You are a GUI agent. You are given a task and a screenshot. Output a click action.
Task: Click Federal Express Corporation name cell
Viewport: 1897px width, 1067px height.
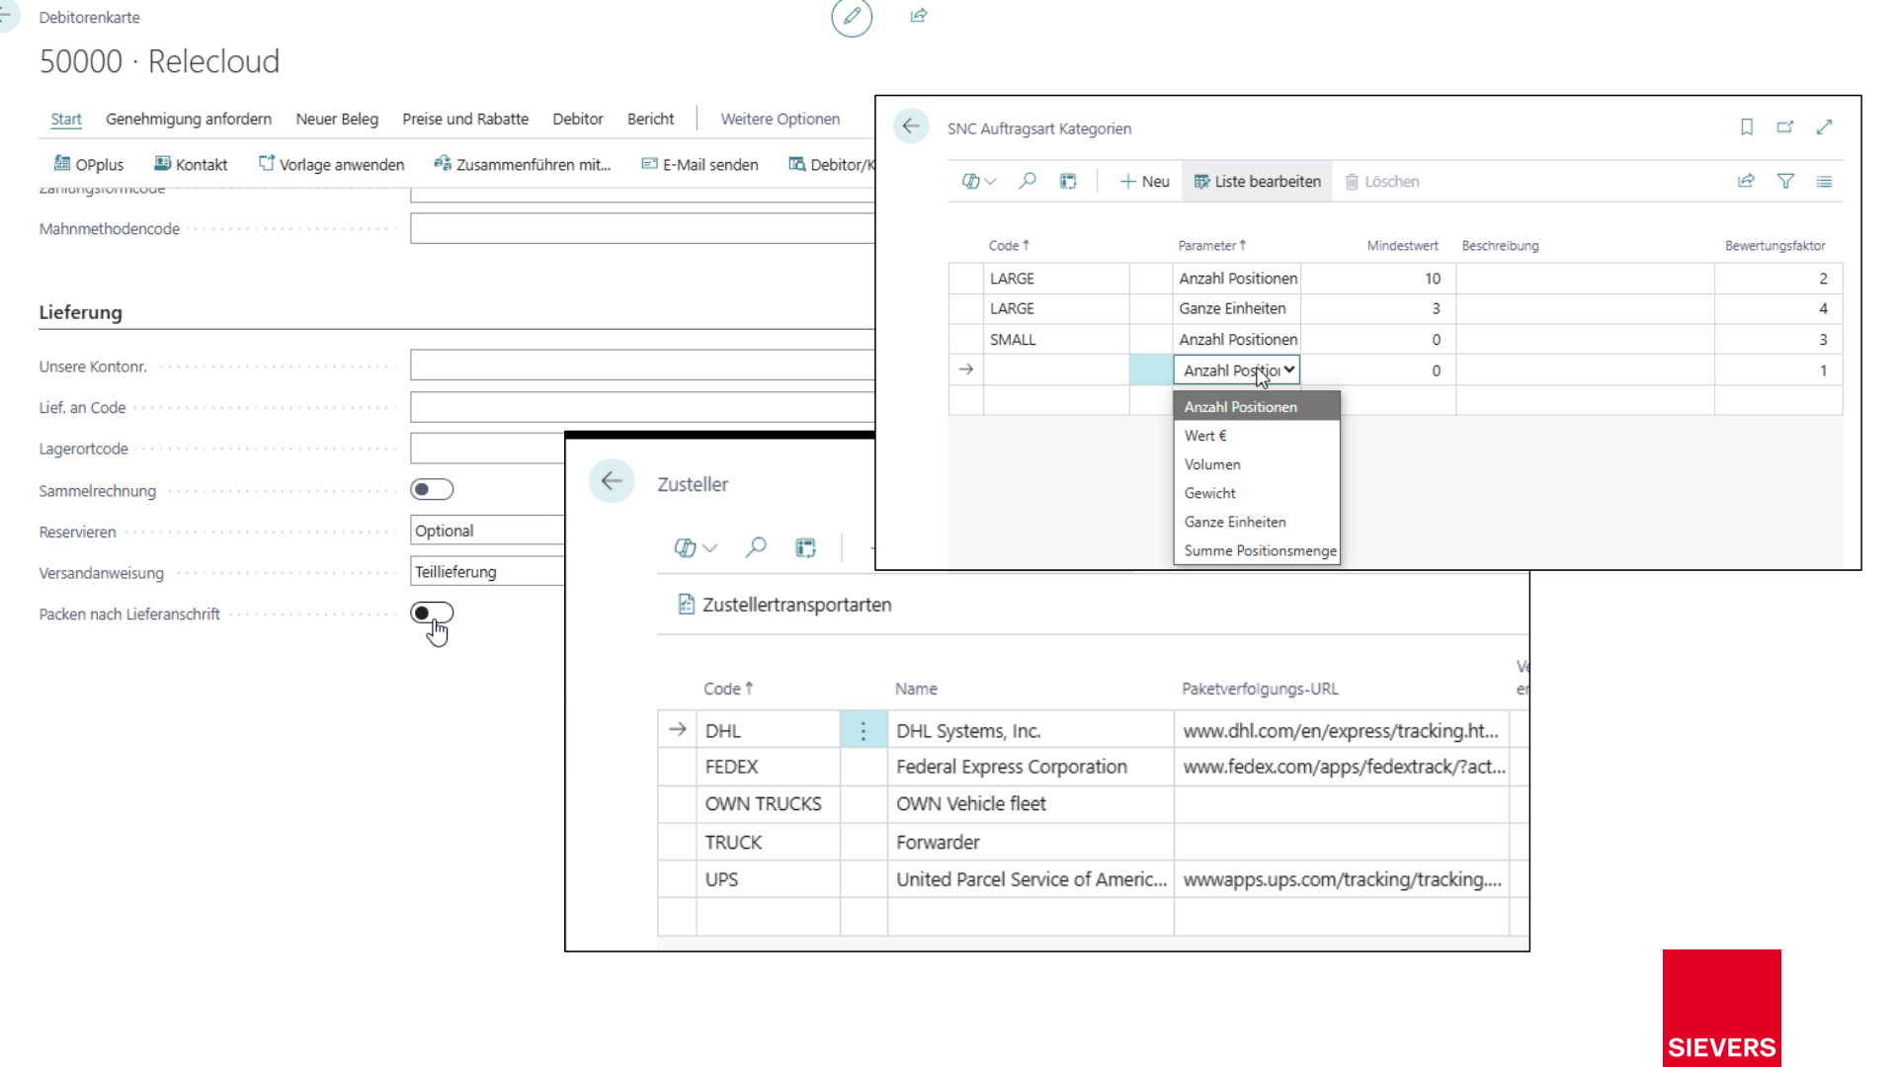[1030, 767]
